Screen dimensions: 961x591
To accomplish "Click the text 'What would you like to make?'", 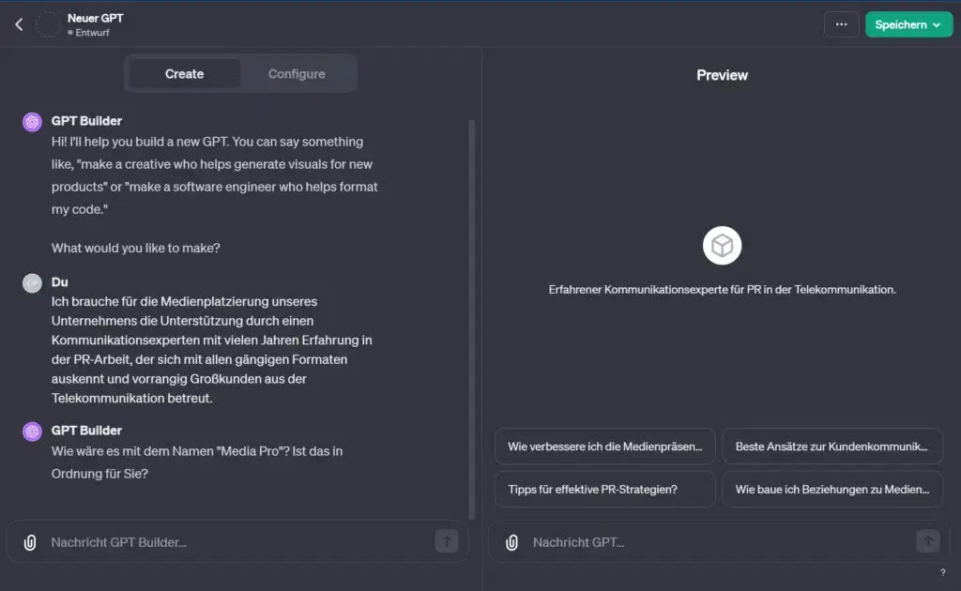I will [x=135, y=248].
